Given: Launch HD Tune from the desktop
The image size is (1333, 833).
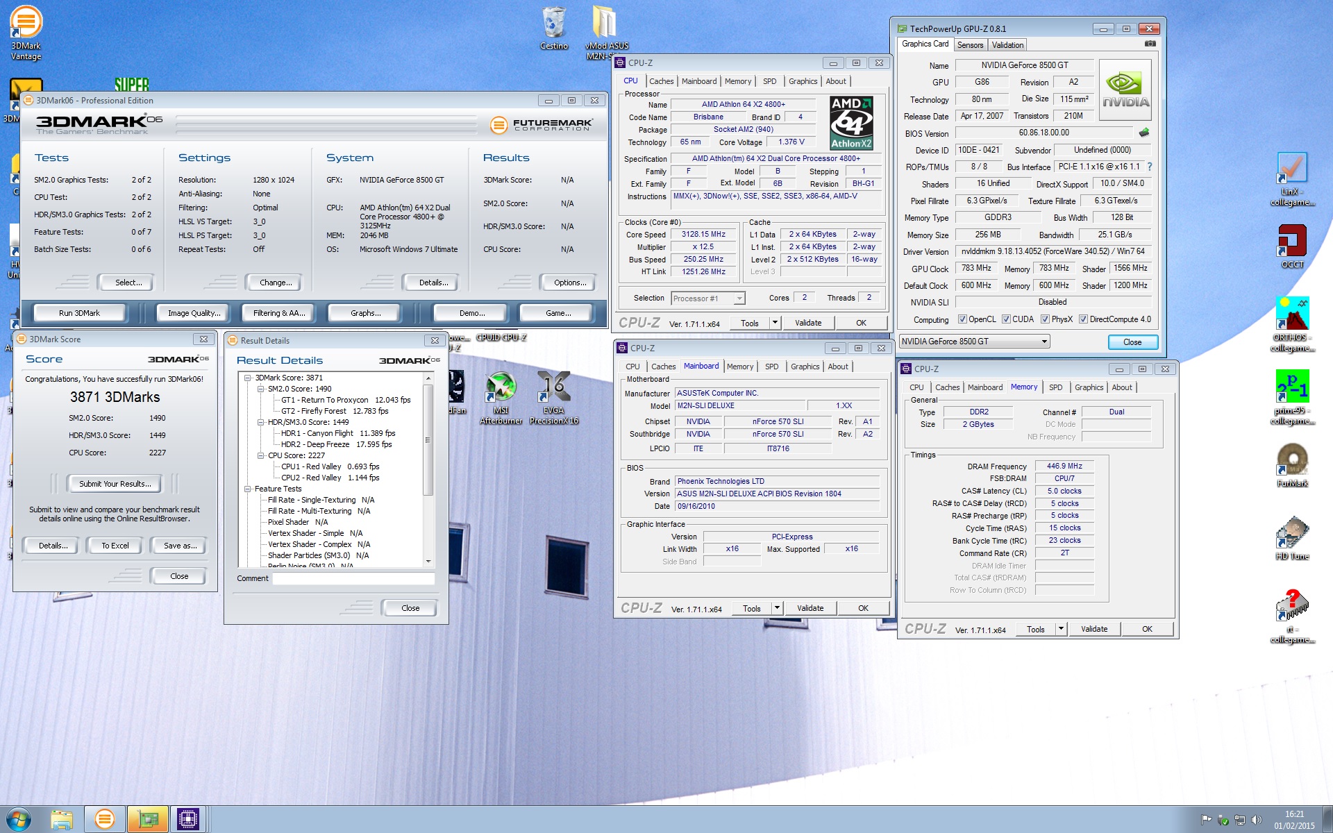Looking at the screenshot, I should (x=1292, y=538).
